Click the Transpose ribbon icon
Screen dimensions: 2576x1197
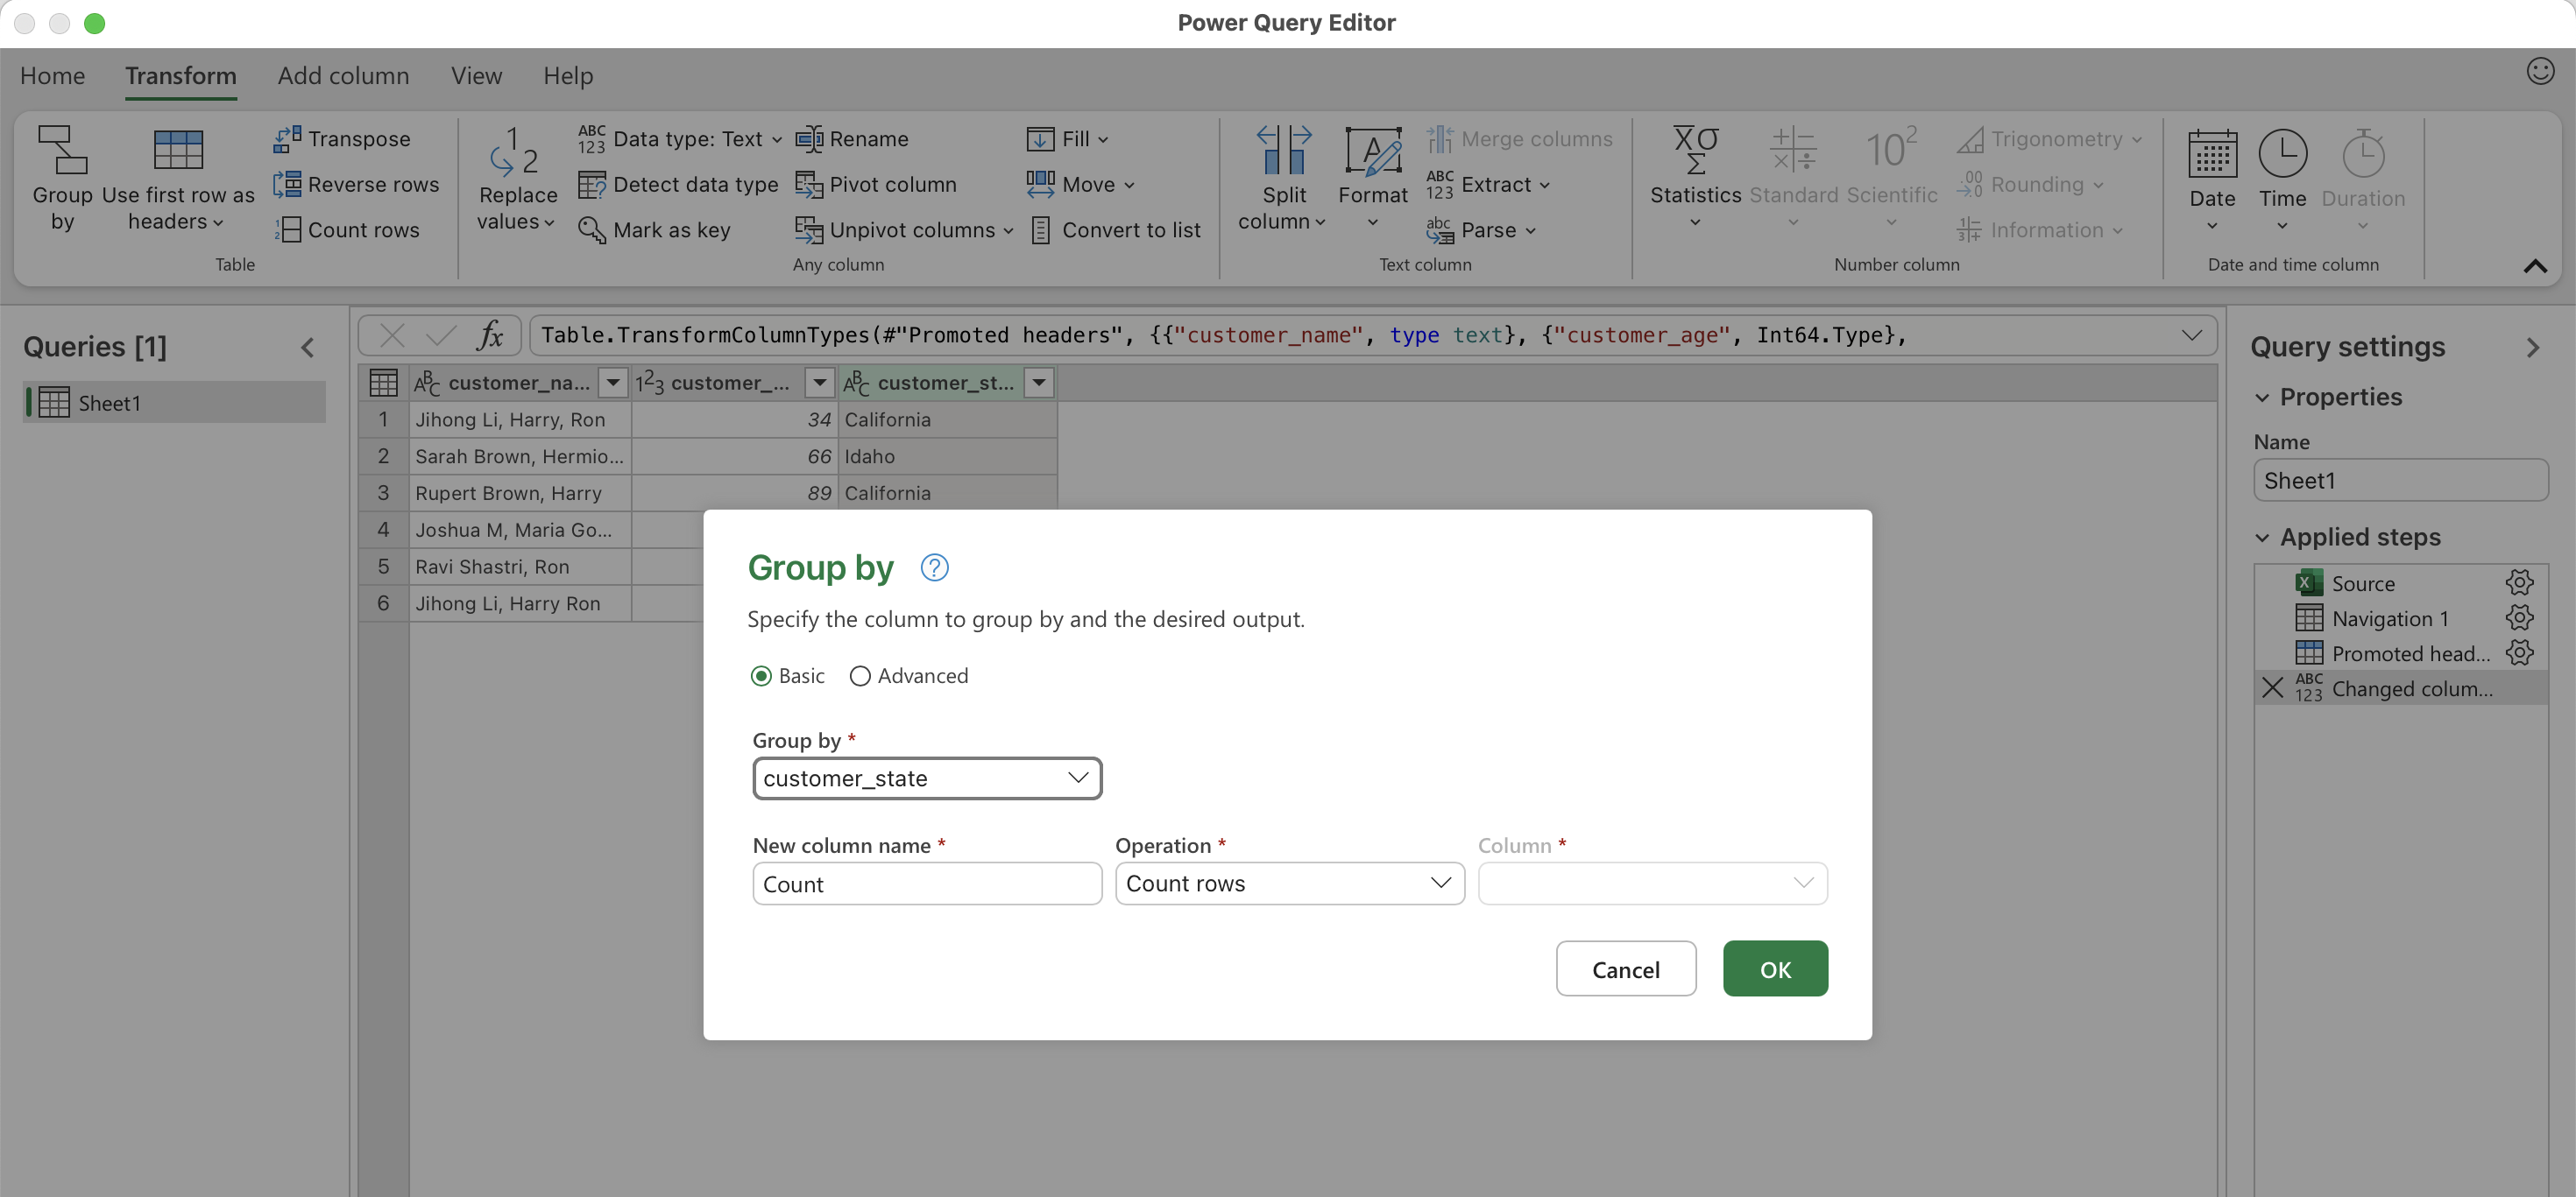coord(288,139)
